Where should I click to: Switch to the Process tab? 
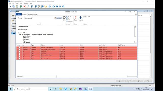[24, 14]
